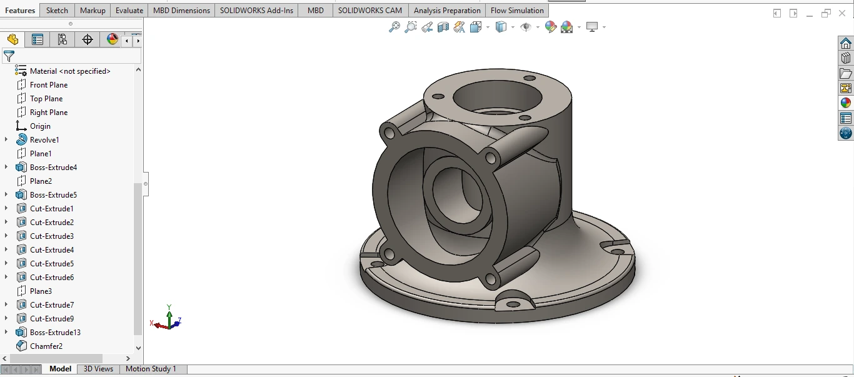Switch to the Sketch ribbon tab
The height and width of the screenshot is (377, 854).
[57, 11]
